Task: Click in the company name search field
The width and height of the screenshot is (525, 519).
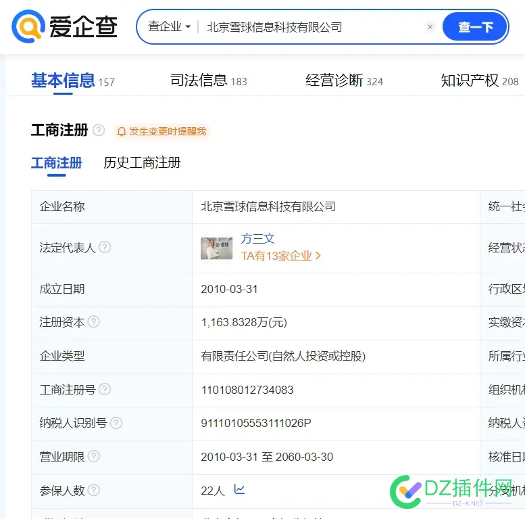Action: [x=311, y=27]
